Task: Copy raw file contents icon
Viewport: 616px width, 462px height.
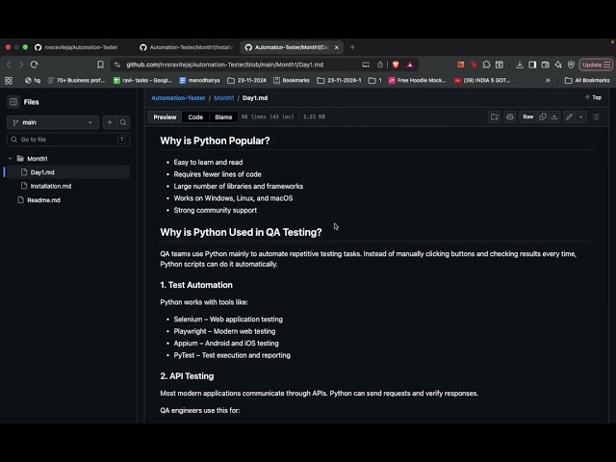Action: [543, 116]
